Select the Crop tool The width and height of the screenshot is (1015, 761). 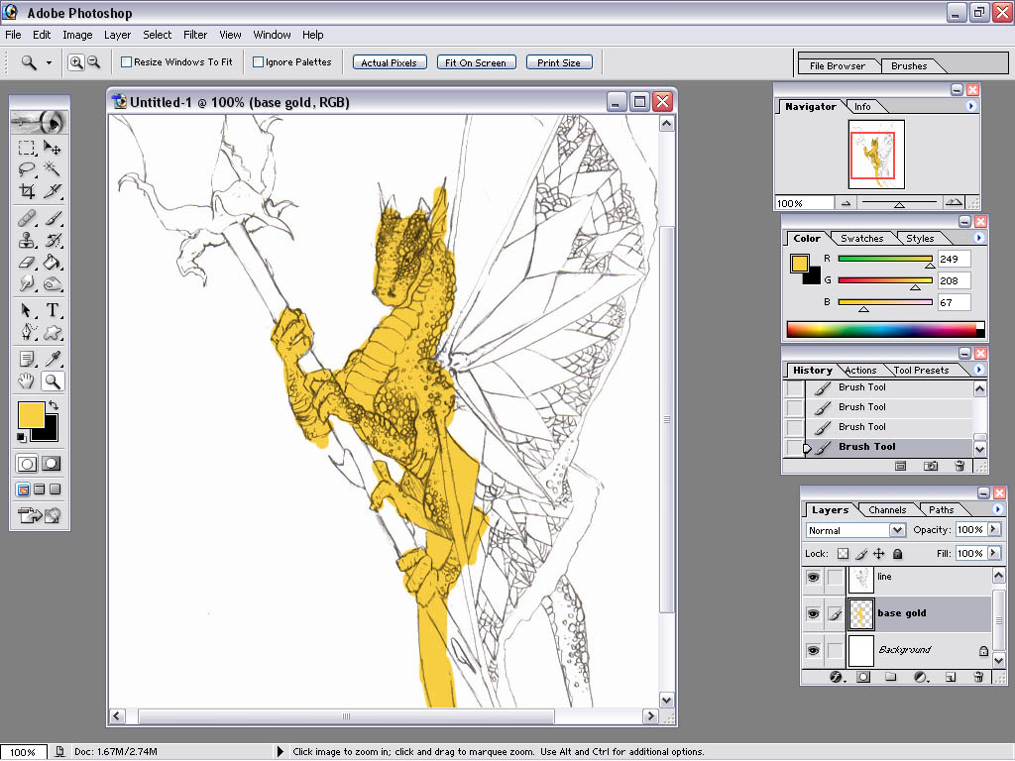pyautogui.click(x=27, y=191)
